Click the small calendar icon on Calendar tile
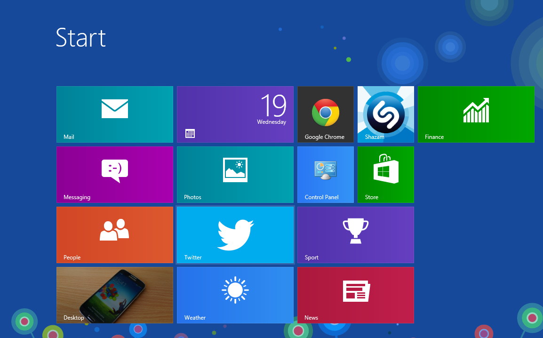Screen dimensions: 543x338 [x=190, y=133]
